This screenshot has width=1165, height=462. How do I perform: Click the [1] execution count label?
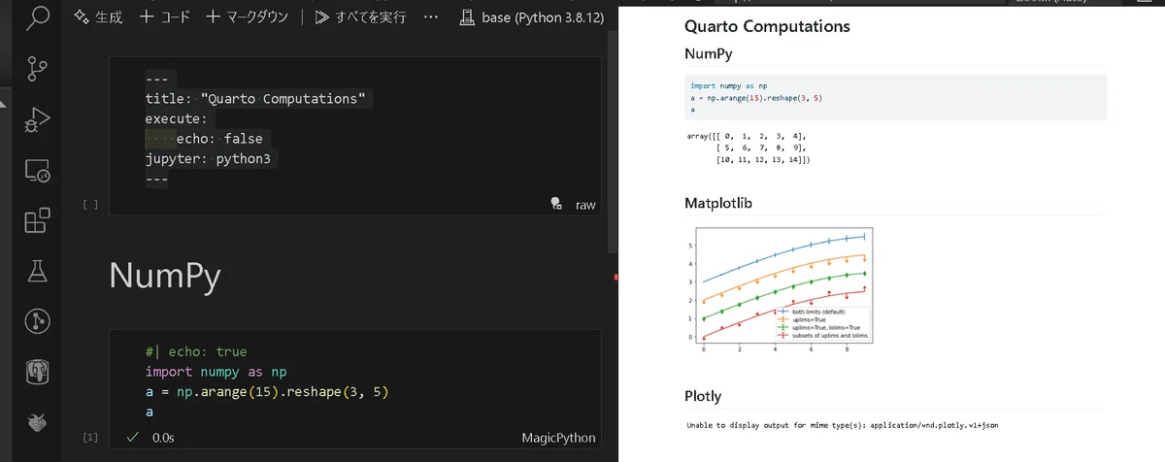pos(90,439)
